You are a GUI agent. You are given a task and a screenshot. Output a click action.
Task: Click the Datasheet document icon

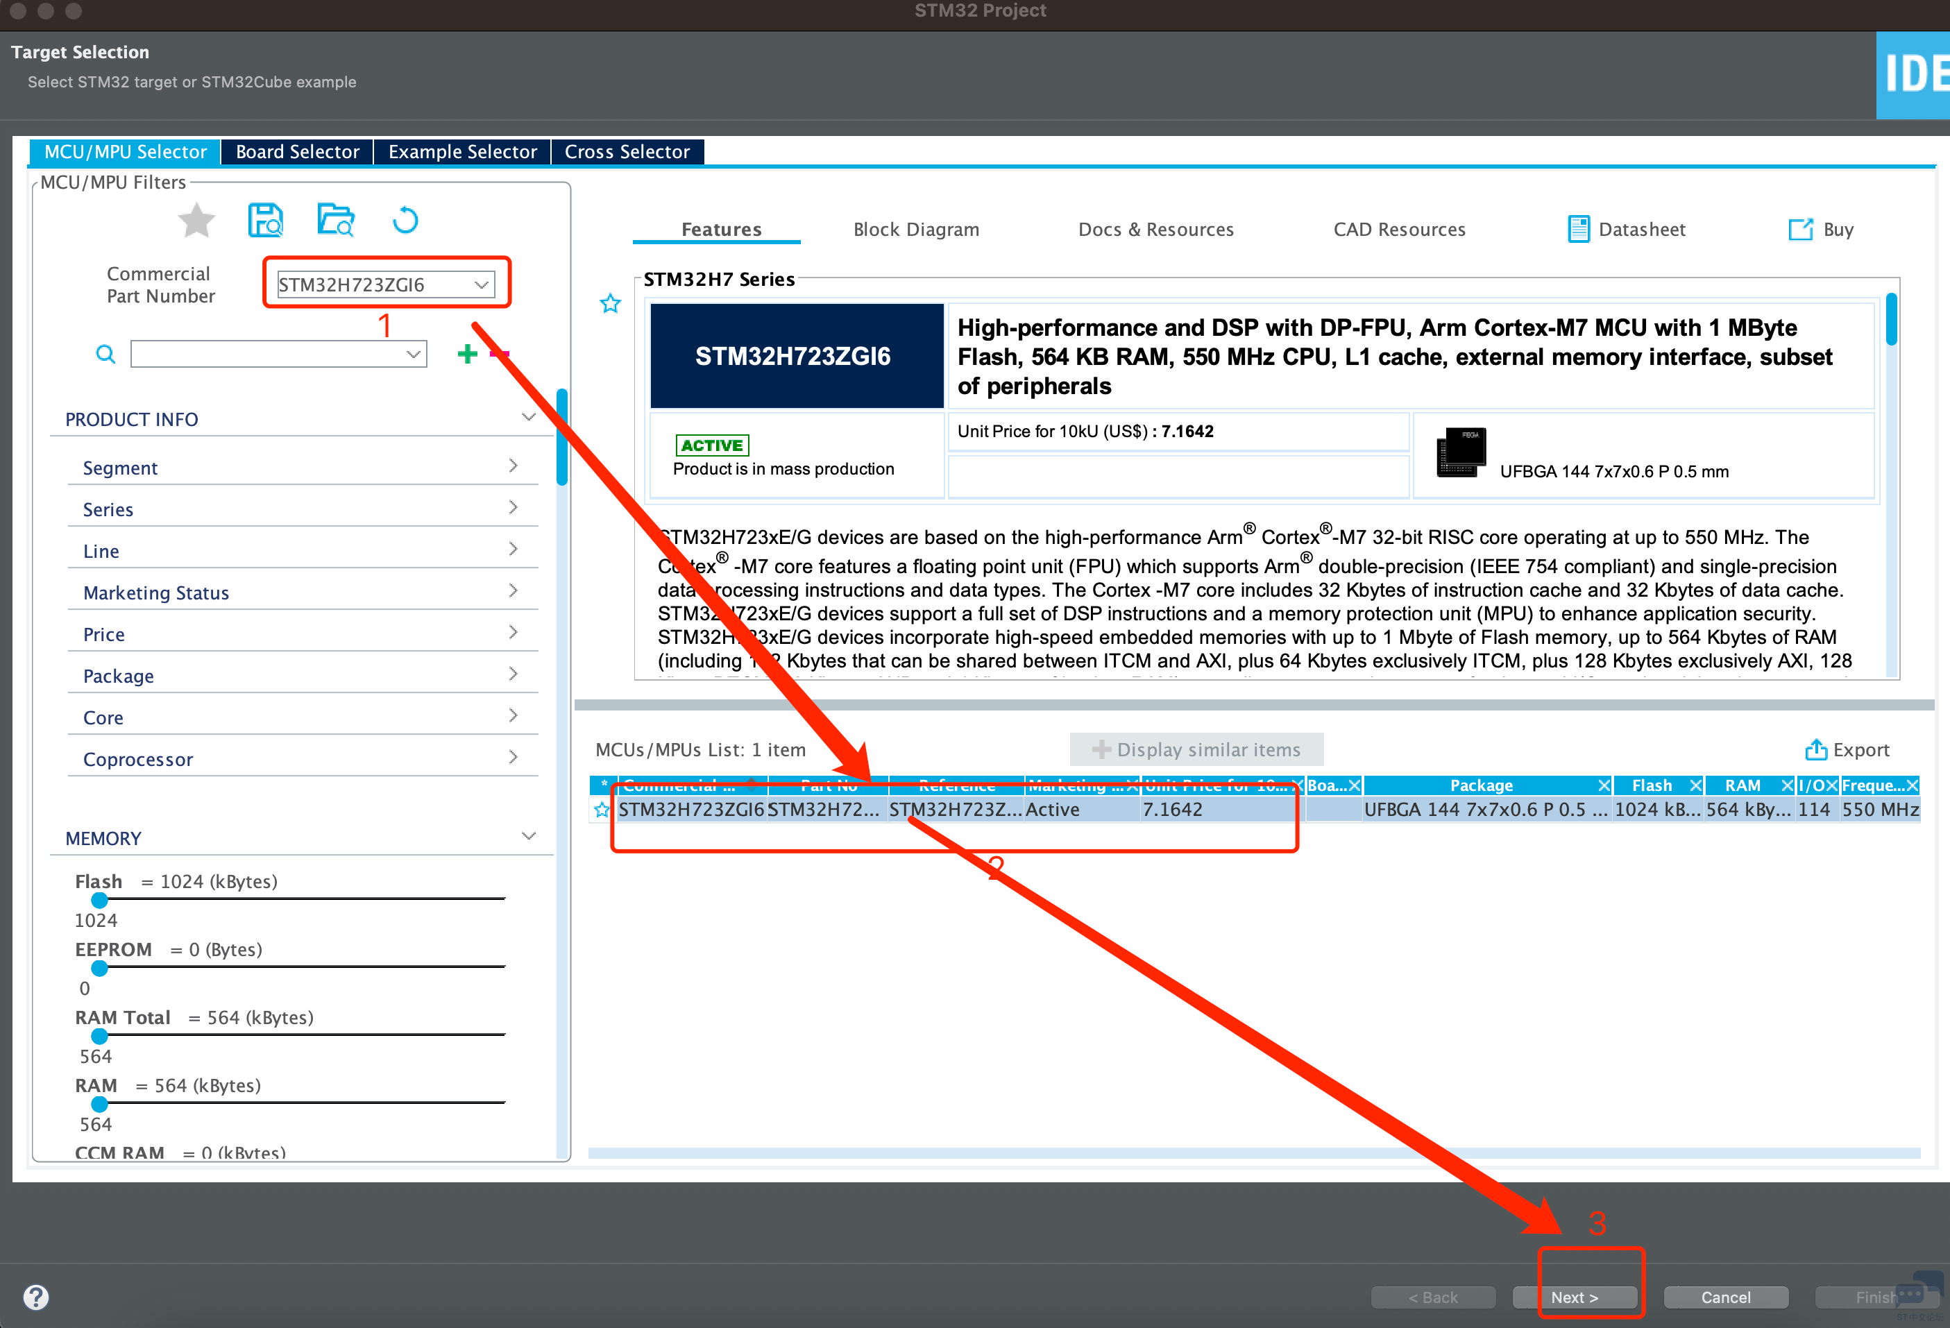pos(1578,229)
